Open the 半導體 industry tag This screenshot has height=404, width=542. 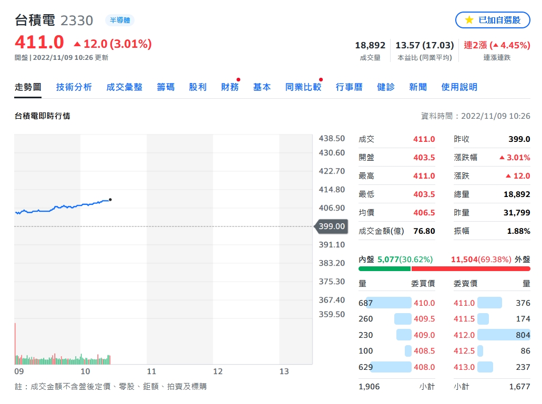tap(120, 20)
